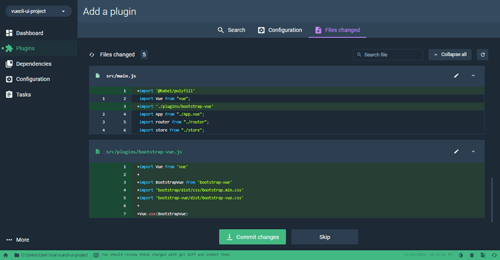Switch to the Configuration tab at the top

280,30
